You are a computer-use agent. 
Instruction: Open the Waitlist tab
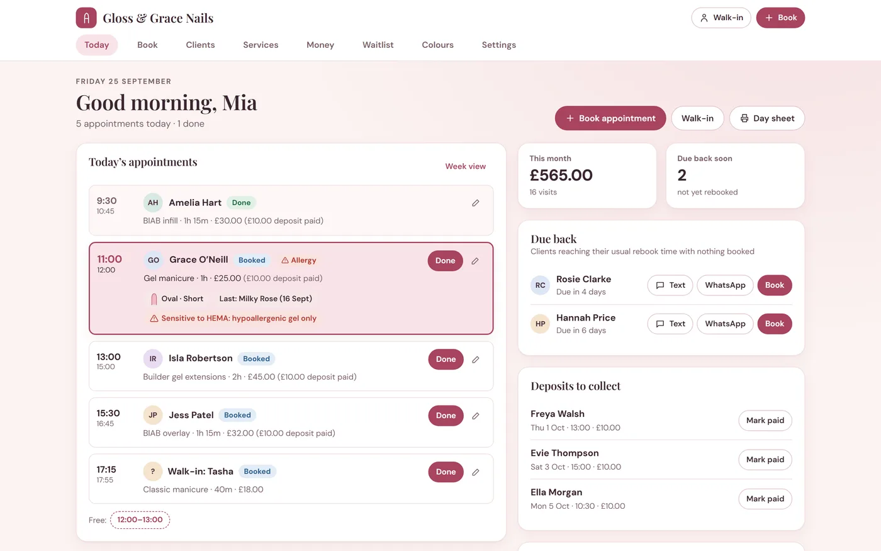(378, 45)
